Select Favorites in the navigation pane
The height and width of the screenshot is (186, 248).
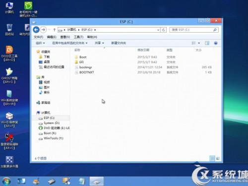[x=43, y=52]
